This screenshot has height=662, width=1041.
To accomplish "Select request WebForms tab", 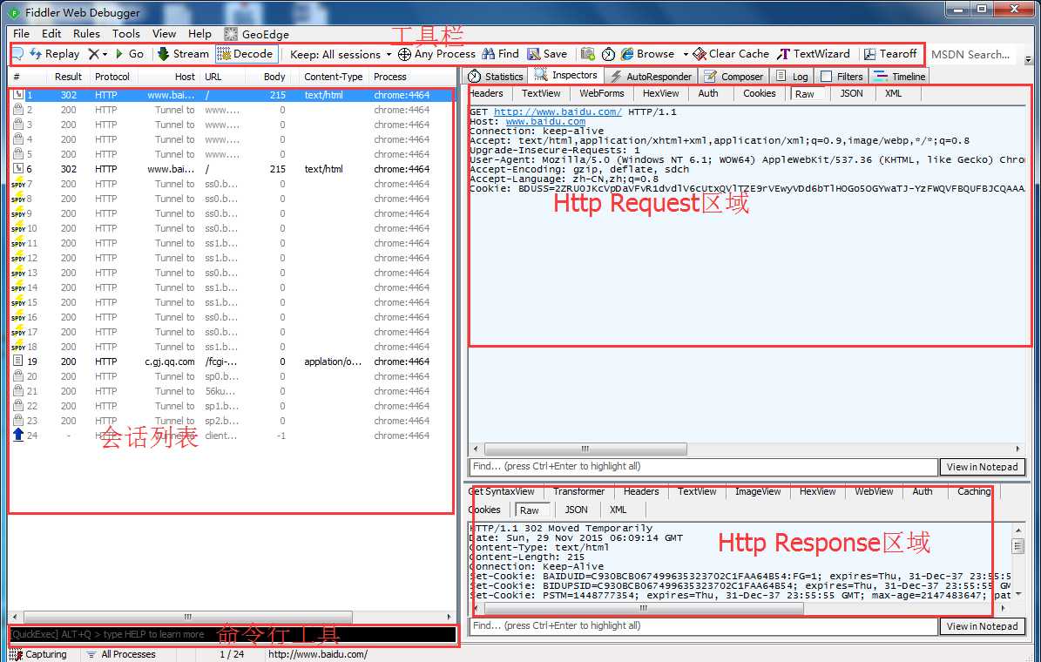I will point(601,93).
